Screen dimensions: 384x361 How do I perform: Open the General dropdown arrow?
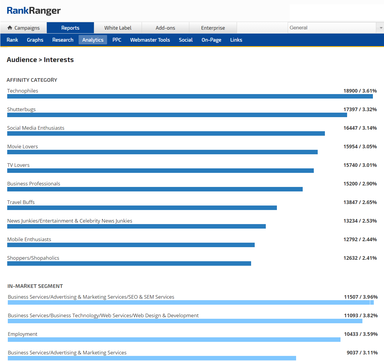380,28
